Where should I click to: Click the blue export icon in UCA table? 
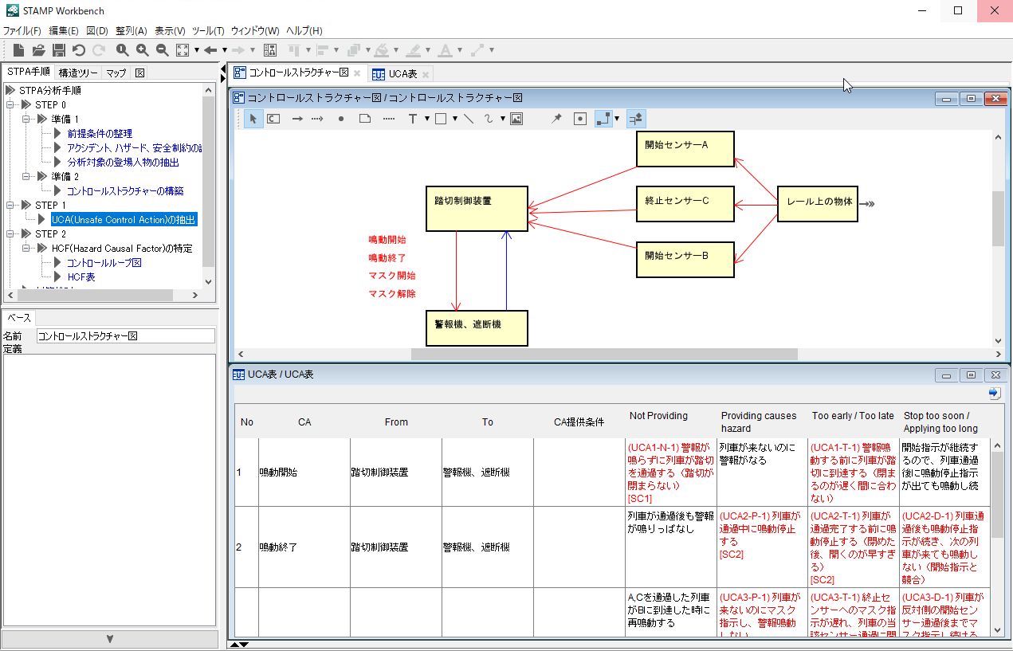coord(995,393)
